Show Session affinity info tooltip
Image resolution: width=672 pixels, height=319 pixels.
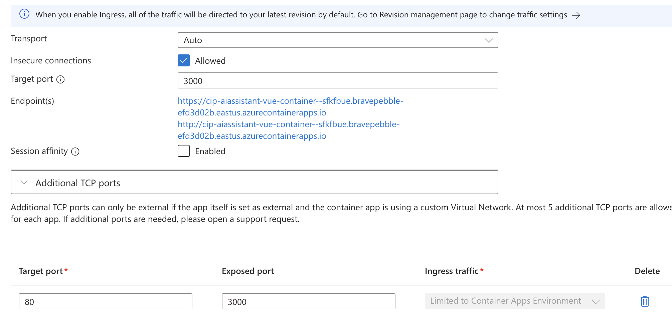[x=75, y=151]
